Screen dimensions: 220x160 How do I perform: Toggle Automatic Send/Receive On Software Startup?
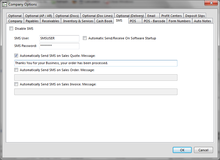85,38
